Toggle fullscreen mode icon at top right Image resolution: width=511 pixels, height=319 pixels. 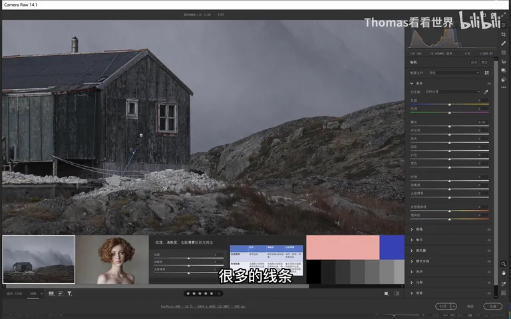coord(504,15)
